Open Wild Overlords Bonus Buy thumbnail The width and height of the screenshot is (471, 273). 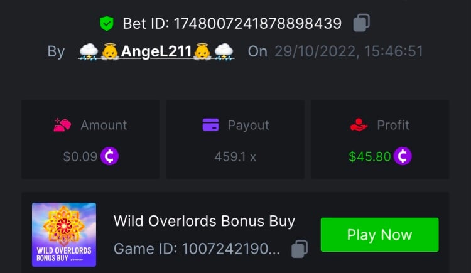[x=64, y=235]
